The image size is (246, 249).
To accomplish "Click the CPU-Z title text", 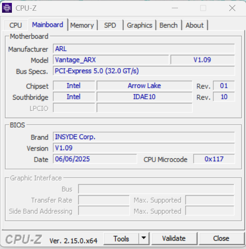I will click(26, 8).
